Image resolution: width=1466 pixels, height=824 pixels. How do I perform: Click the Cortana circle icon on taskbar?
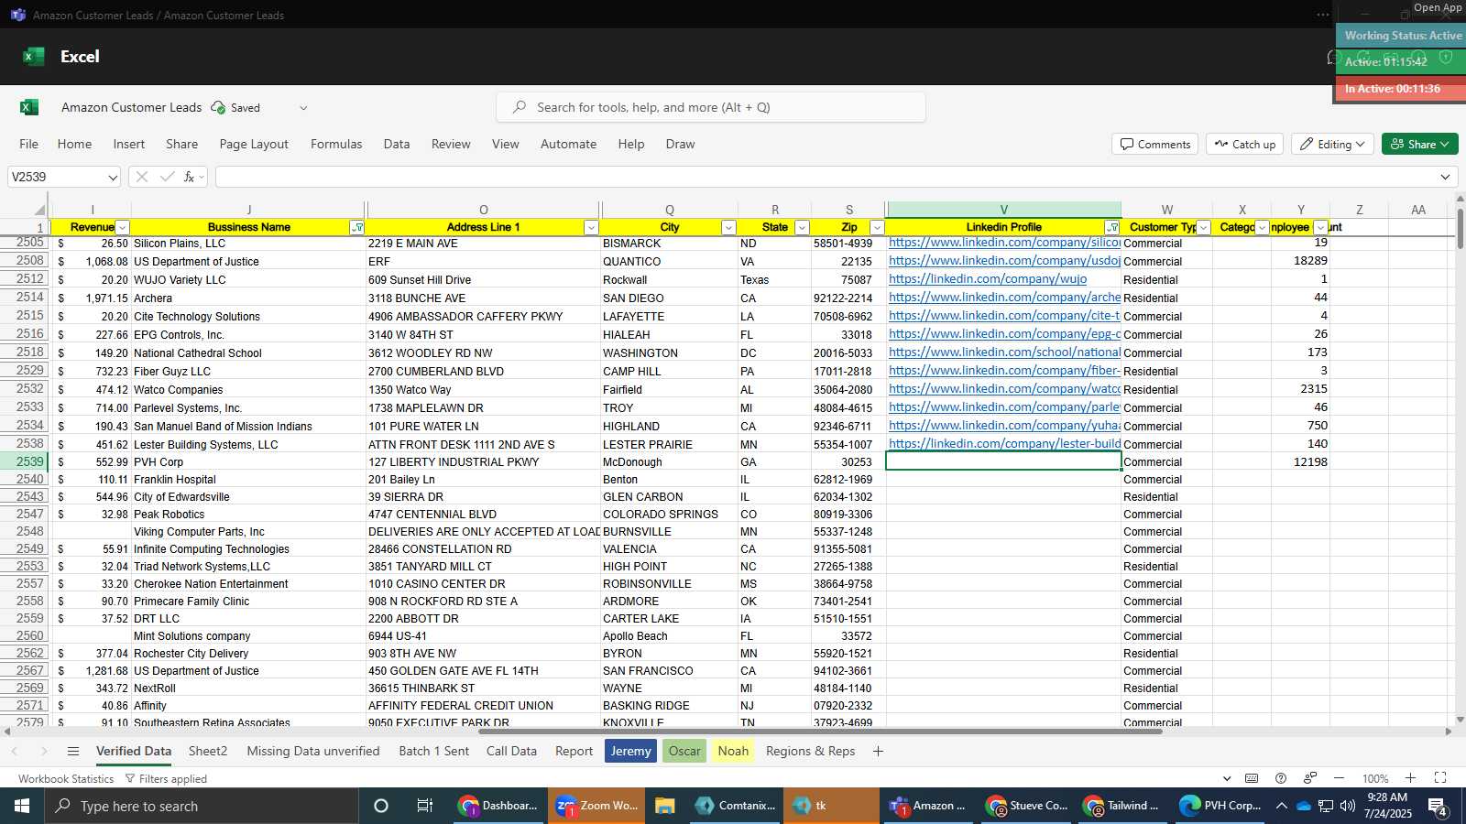coord(381,806)
